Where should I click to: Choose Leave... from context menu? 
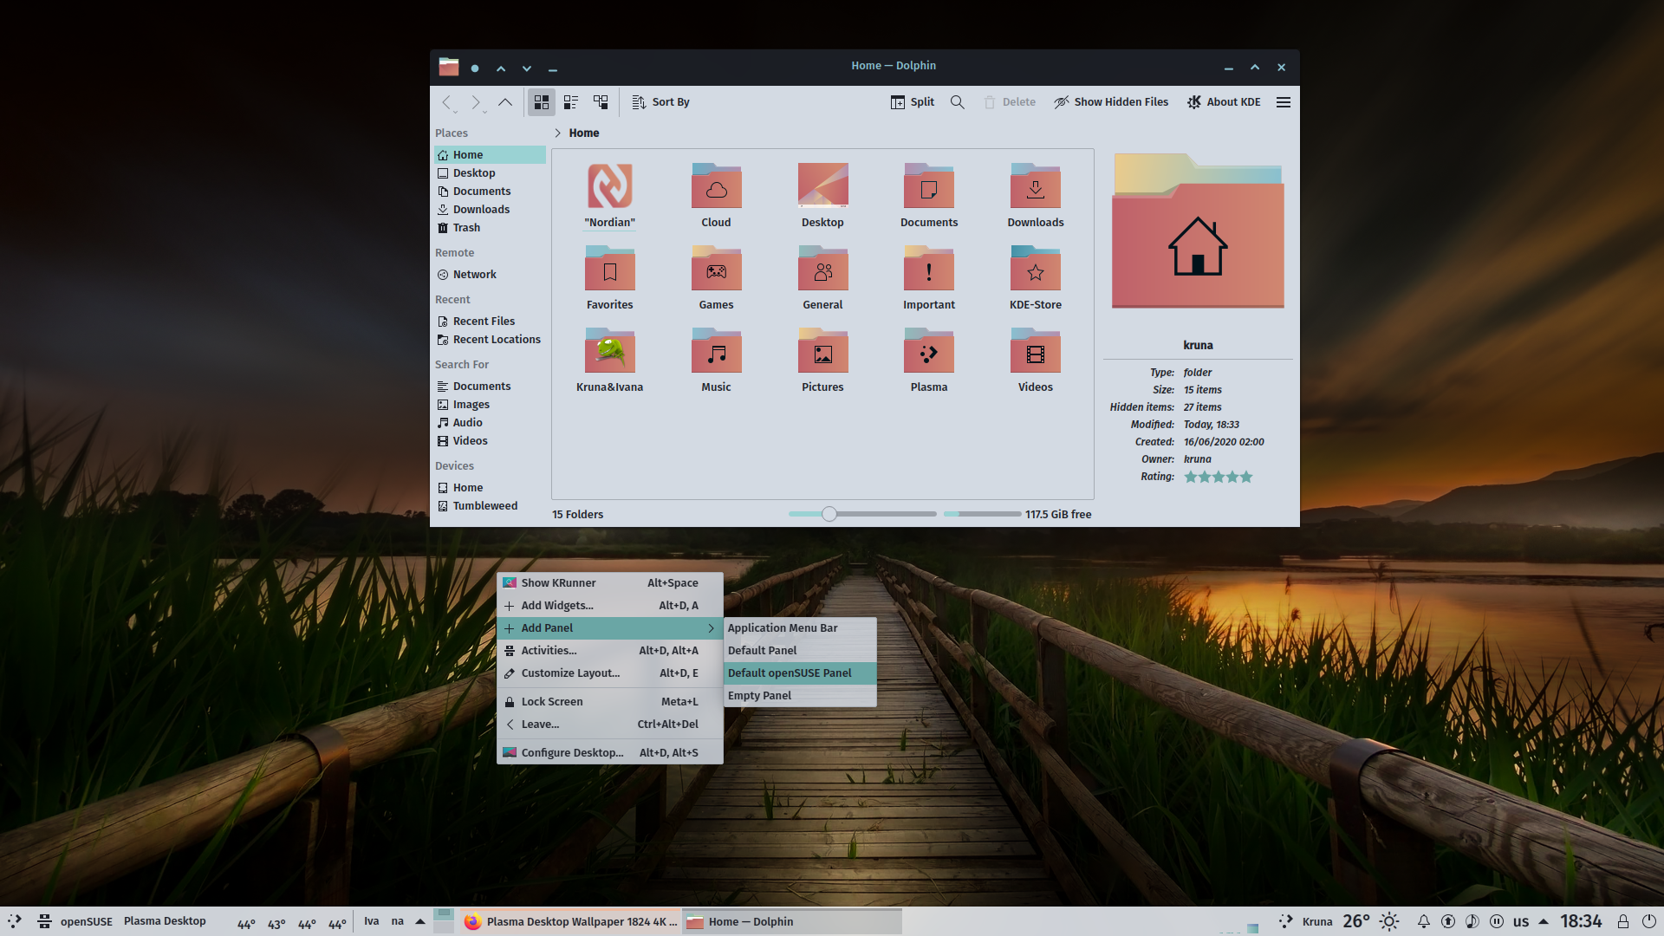pyautogui.click(x=609, y=725)
